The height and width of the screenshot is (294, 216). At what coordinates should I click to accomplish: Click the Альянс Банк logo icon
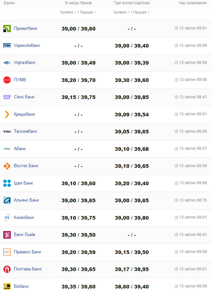7,200
